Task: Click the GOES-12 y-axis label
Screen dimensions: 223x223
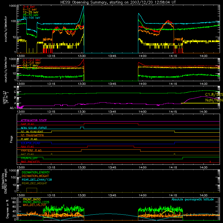Action: point(5,98)
